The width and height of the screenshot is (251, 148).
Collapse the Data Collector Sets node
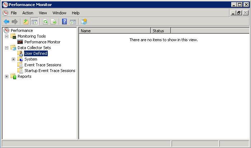7,48
